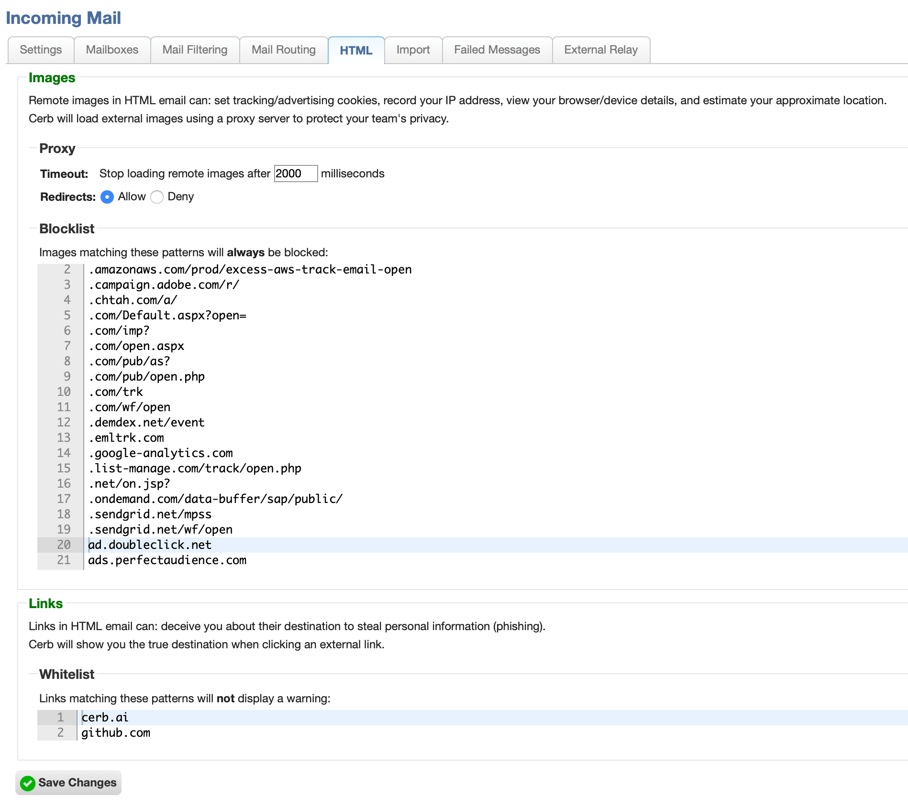The height and width of the screenshot is (807, 908).
Task: Click the blocklist line .emltrk.com
Action: coord(126,438)
